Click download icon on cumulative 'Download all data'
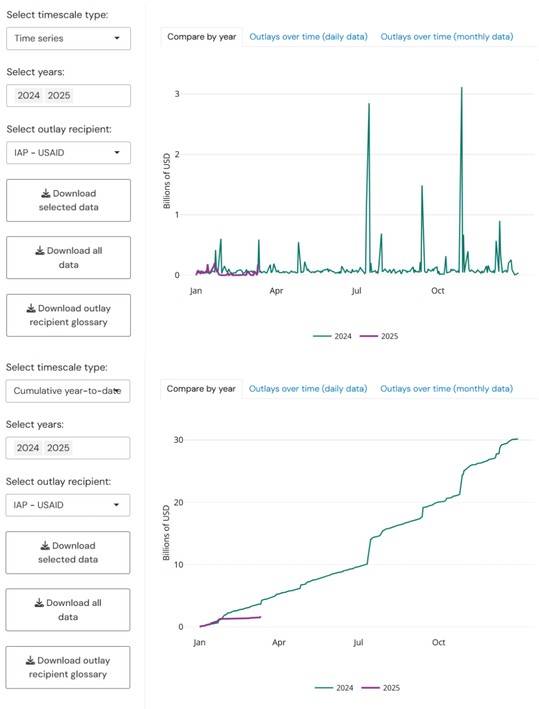The image size is (539, 709). pyautogui.click(x=39, y=603)
